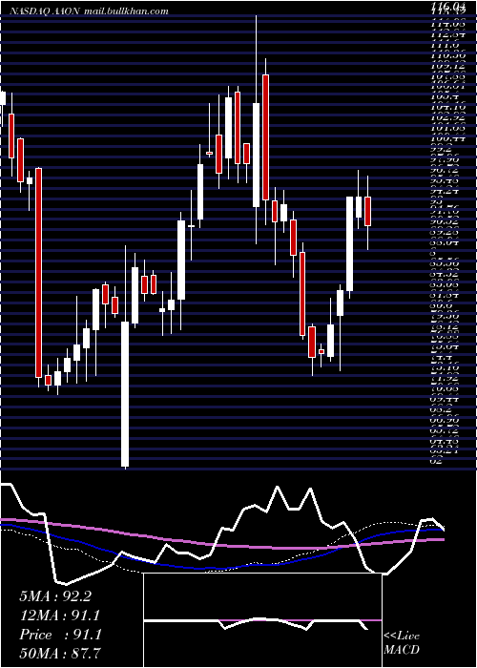Click the 62 bottom price axis label
The width and height of the screenshot is (477, 668).
point(438,461)
